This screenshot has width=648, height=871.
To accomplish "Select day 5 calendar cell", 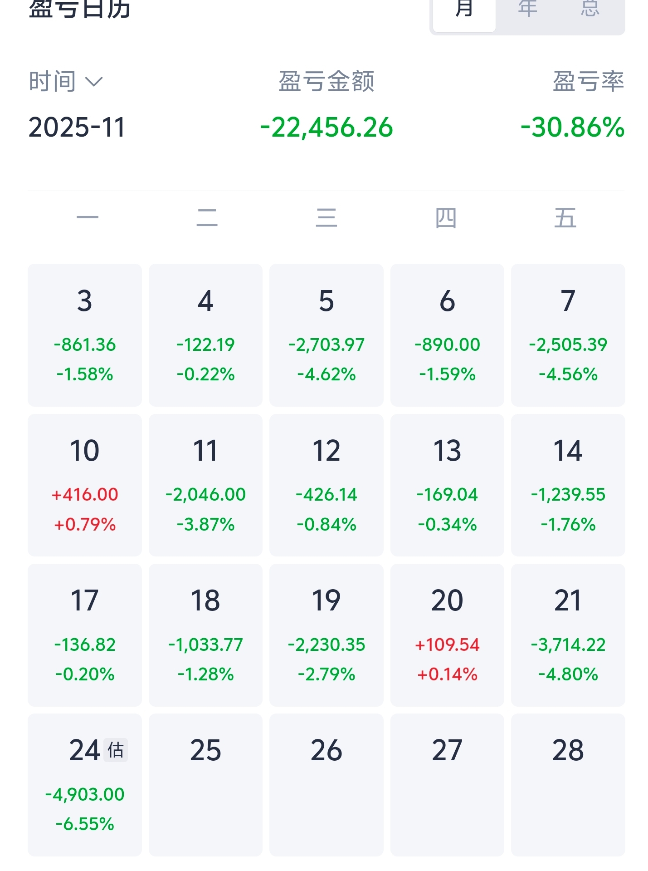I will (x=326, y=335).
